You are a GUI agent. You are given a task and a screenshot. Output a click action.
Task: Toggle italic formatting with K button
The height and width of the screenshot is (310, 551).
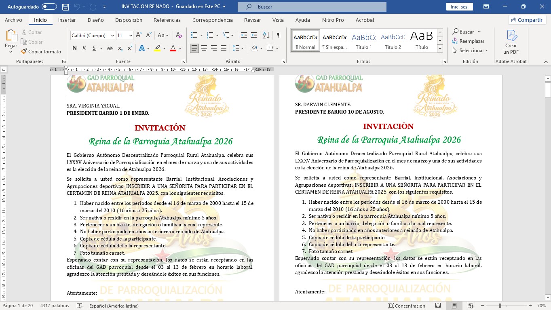tap(84, 48)
